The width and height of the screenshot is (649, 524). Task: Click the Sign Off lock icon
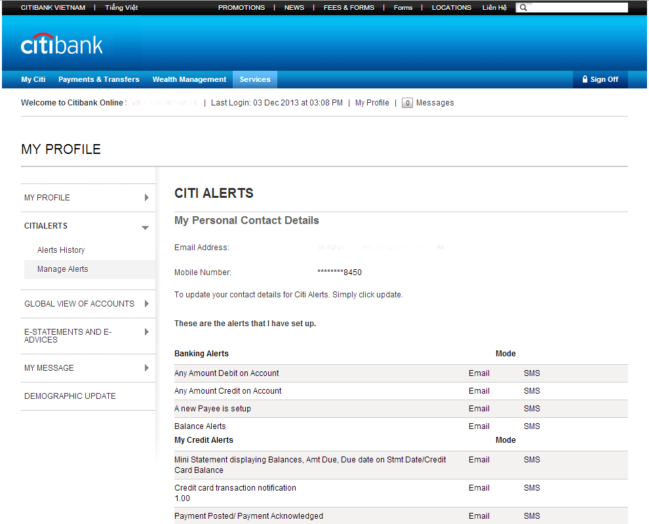pyautogui.click(x=585, y=79)
